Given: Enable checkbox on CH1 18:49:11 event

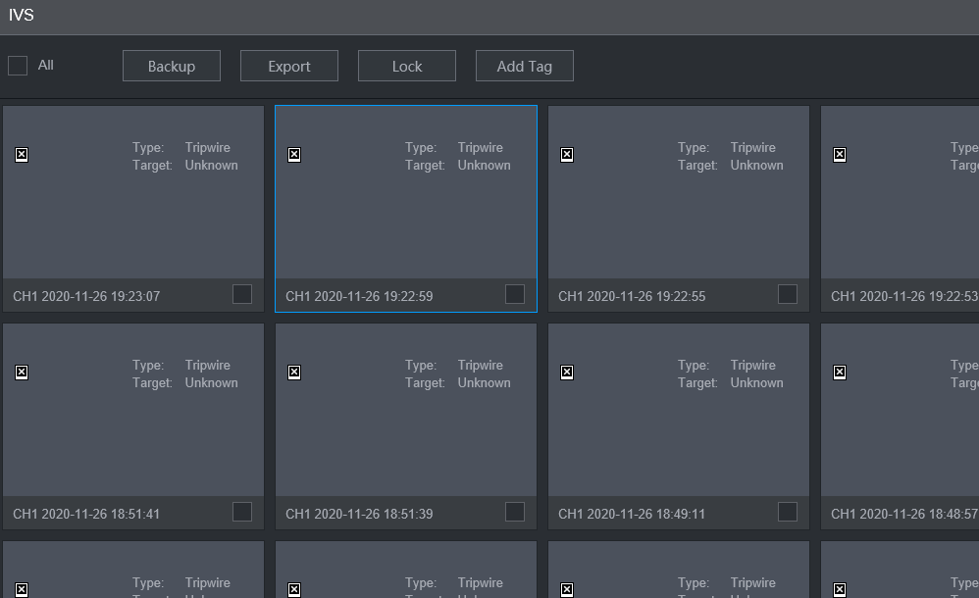Looking at the screenshot, I should coord(788,512).
